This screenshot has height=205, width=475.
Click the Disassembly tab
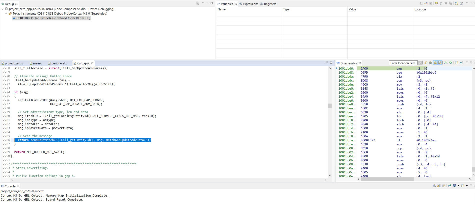348,63
